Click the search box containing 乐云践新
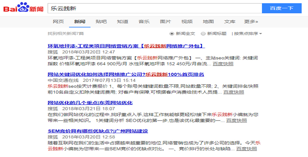308x157 pixels. click(x=155, y=8)
